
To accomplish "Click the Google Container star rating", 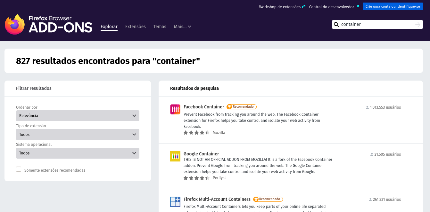I will coord(196,178).
